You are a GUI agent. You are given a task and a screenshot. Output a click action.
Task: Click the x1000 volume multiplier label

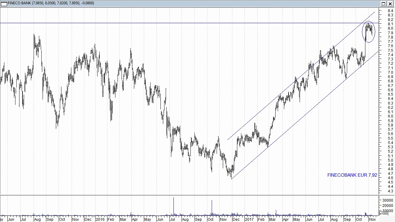(x=383, y=213)
